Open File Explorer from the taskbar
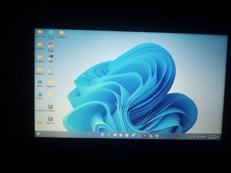 [115, 136]
